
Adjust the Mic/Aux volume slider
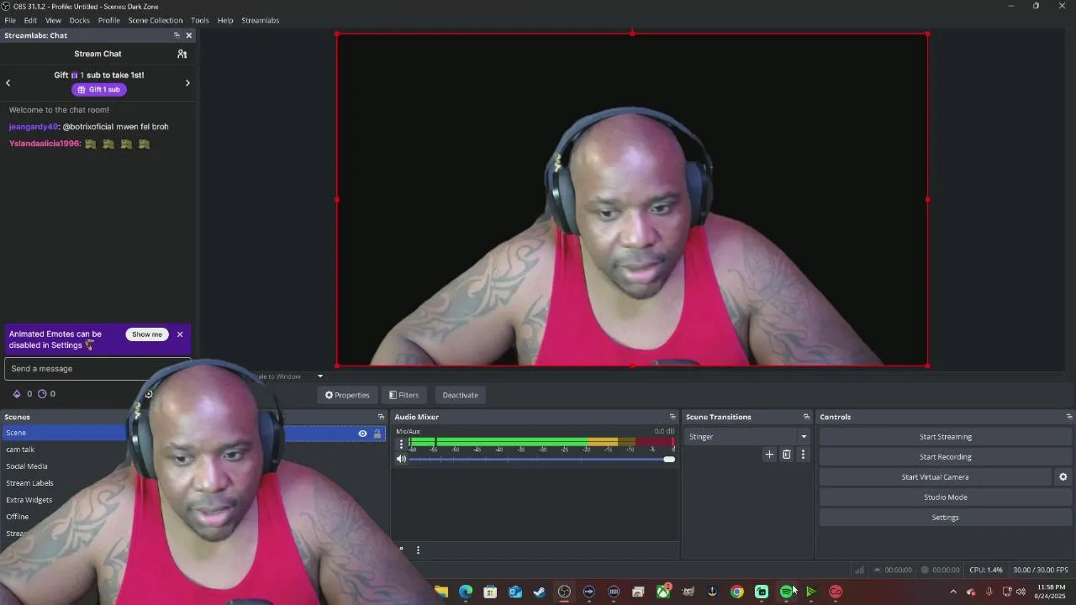click(541, 459)
